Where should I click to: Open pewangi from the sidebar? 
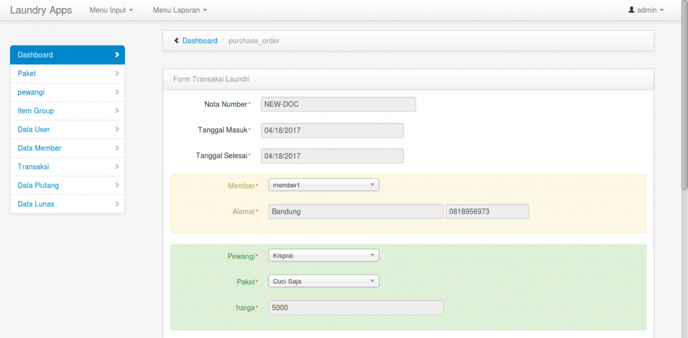click(68, 92)
